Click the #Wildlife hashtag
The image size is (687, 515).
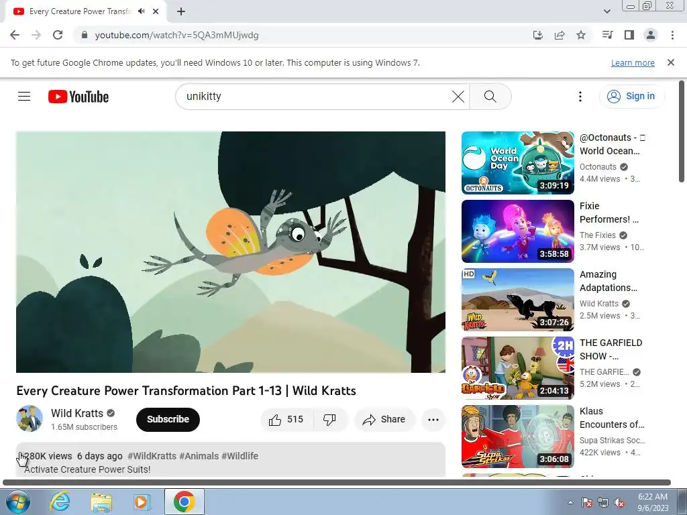point(240,456)
